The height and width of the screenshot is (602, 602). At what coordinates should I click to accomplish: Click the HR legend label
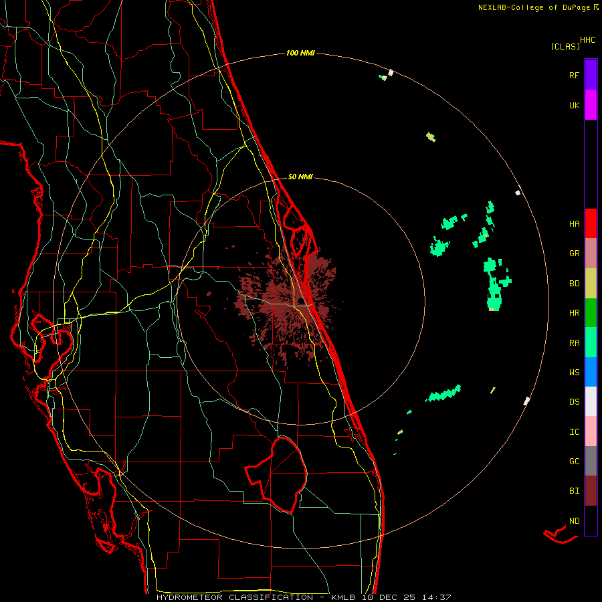[x=575, y=313]
